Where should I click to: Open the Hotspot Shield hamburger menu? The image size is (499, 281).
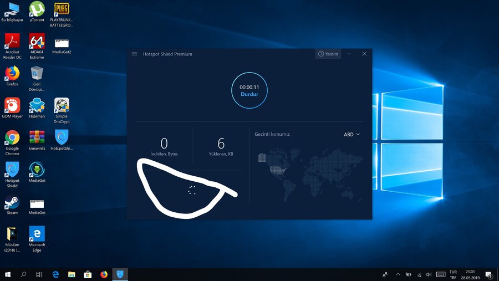point(134,54)
